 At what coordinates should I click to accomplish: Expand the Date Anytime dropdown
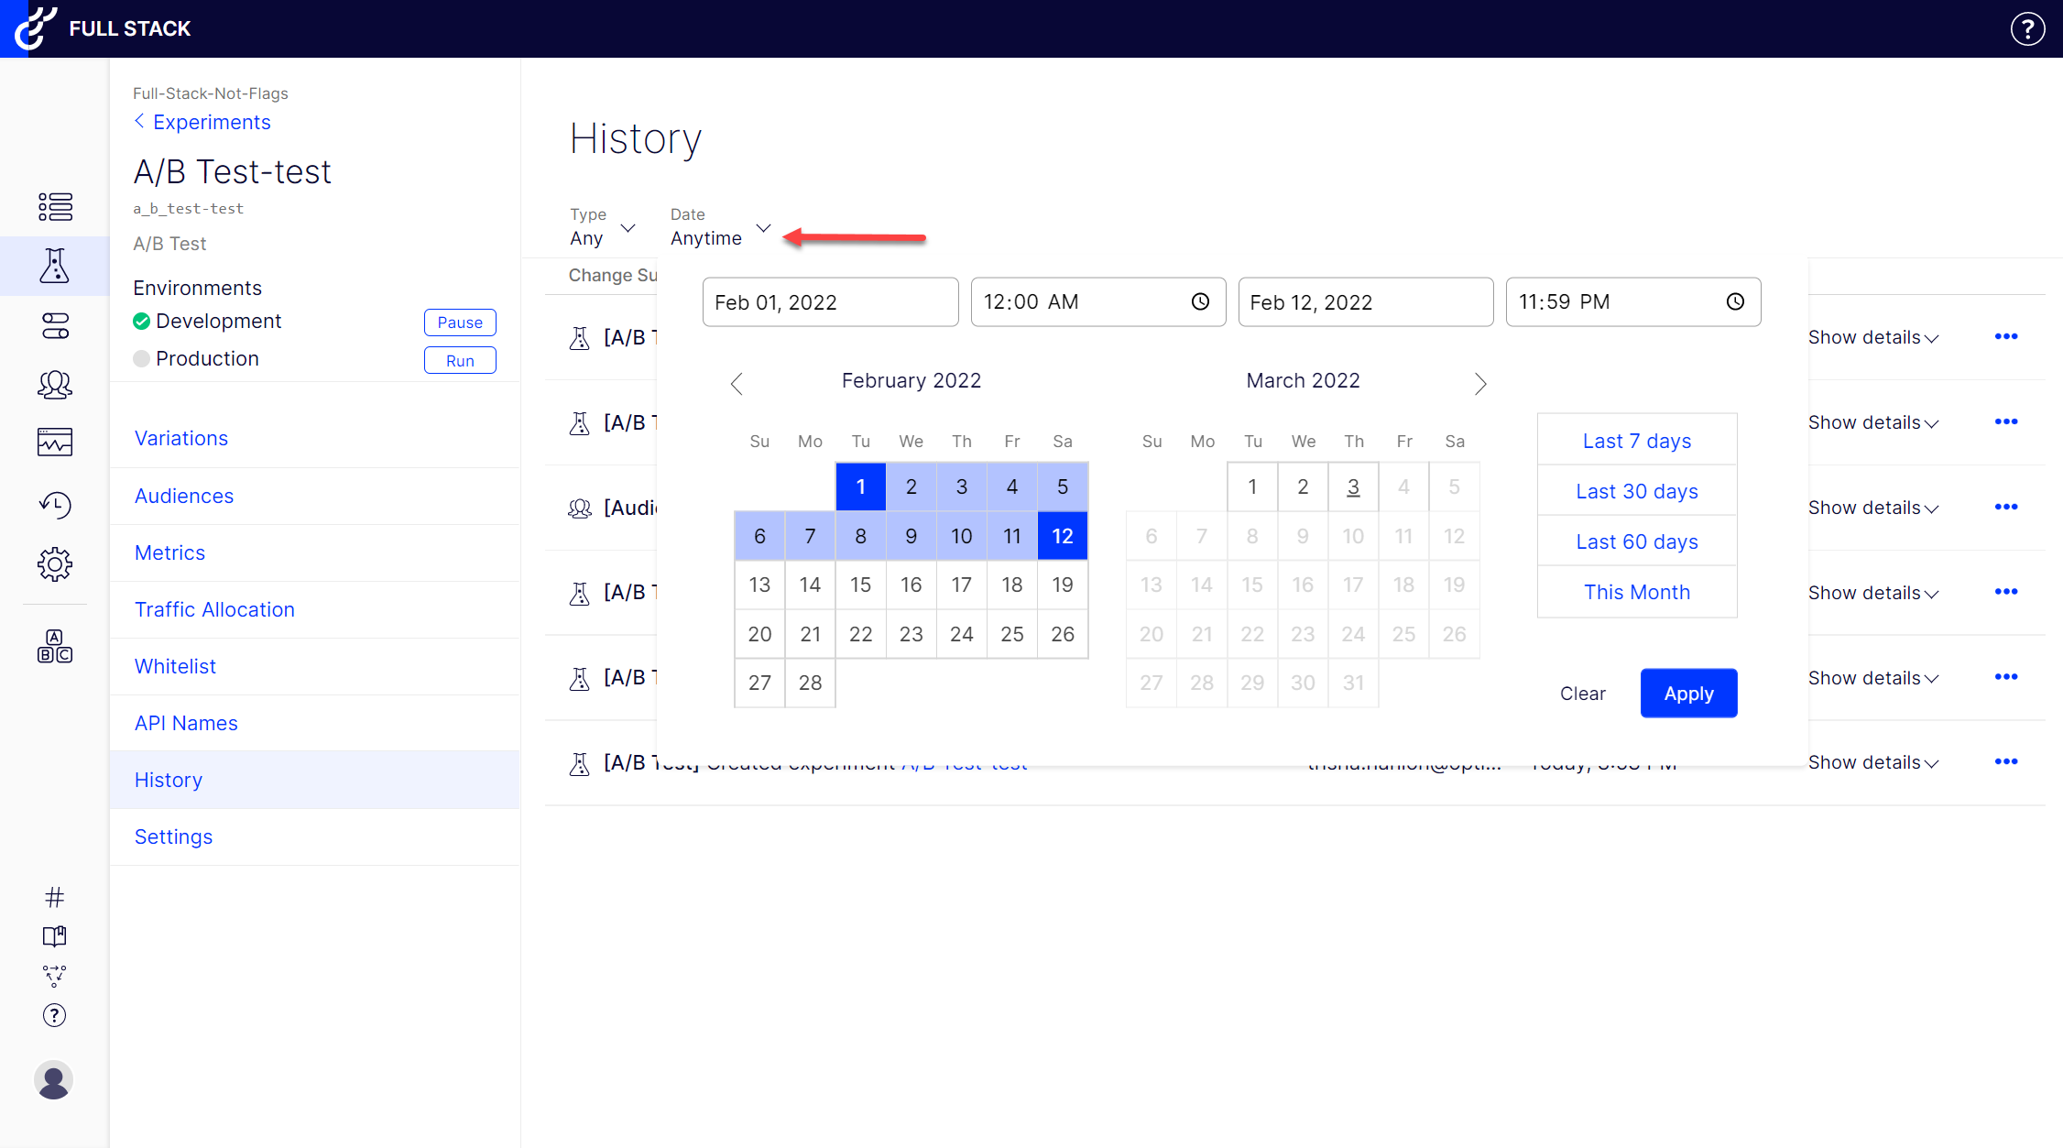pyautogui.click(x=720, y=228)
